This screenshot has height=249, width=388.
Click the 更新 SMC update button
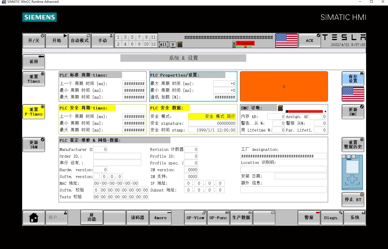tap(353, 112)
